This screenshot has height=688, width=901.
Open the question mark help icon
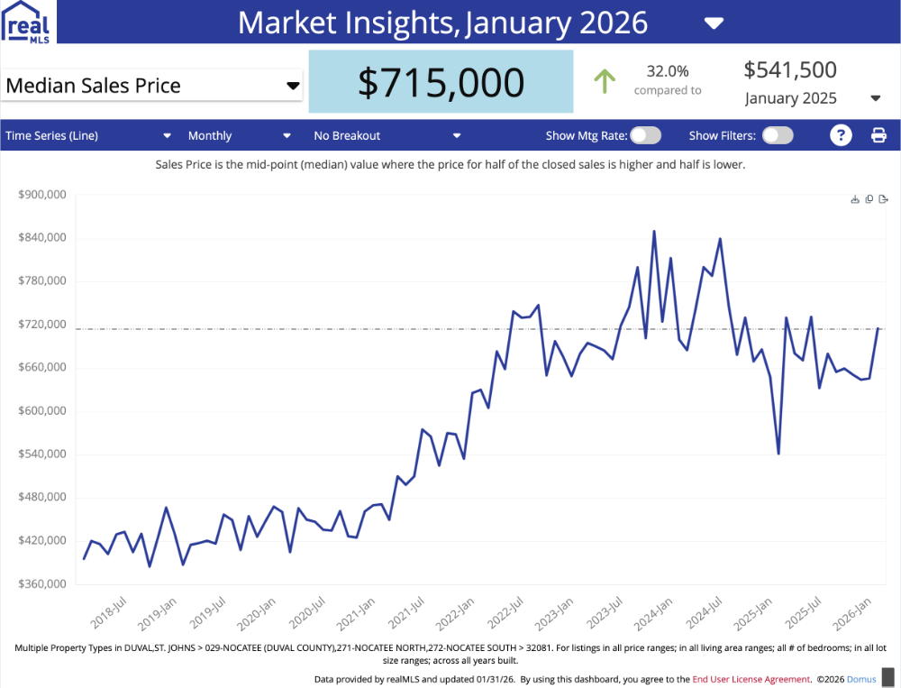click(x=841, y=134)
